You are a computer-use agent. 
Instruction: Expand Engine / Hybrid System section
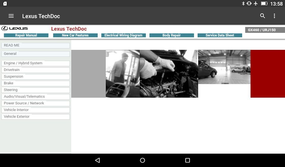pyautogui.click(x=36, y=63)
